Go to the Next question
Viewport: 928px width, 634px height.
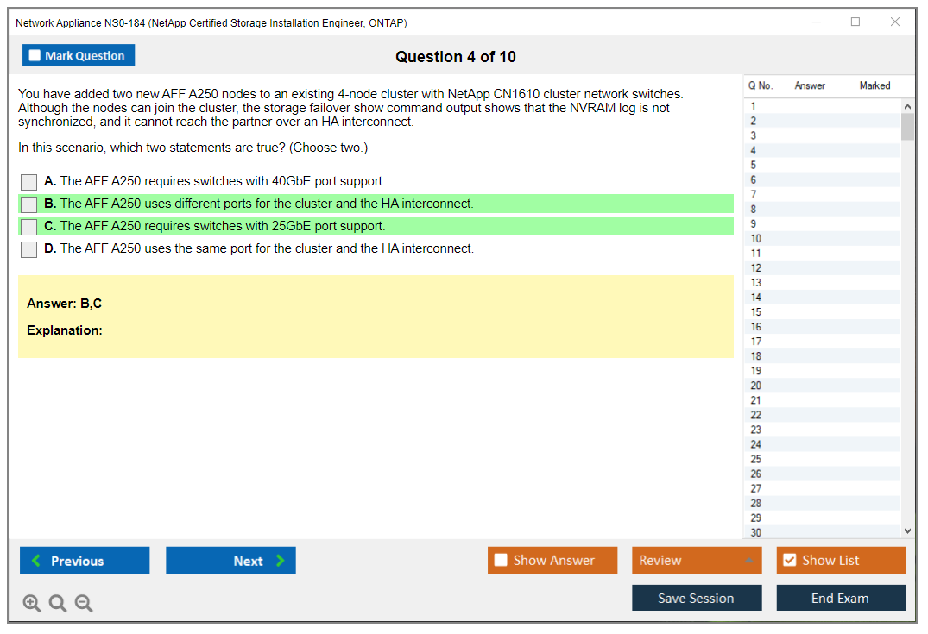tap(230, 561)
